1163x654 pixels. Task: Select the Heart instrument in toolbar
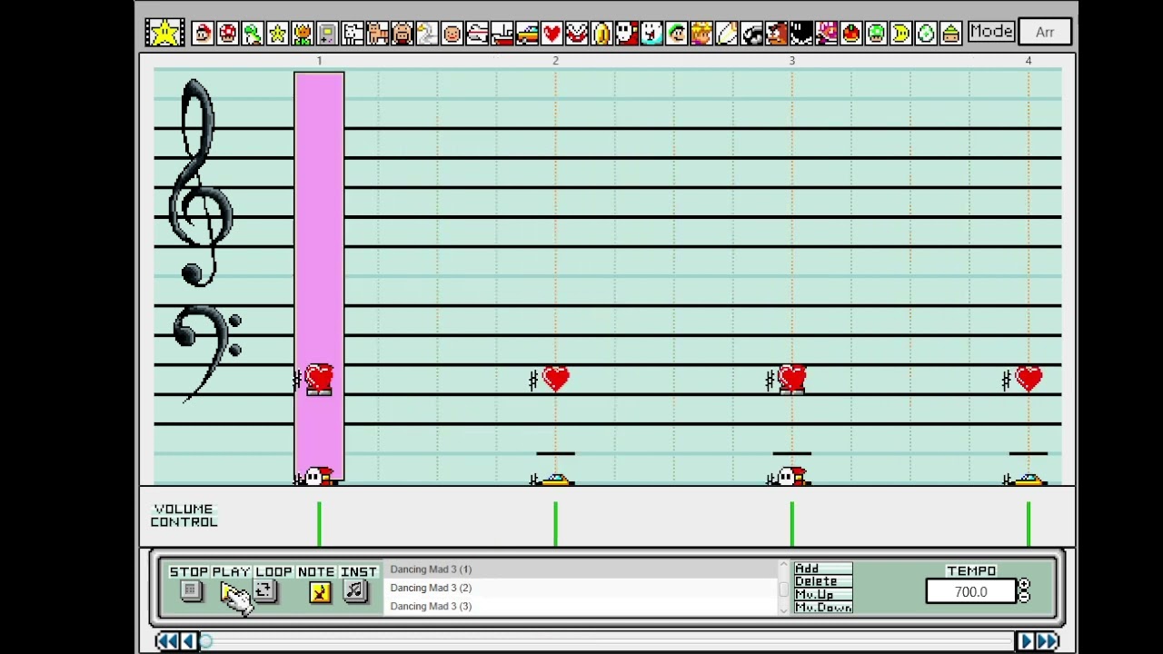tap(552, 34)
